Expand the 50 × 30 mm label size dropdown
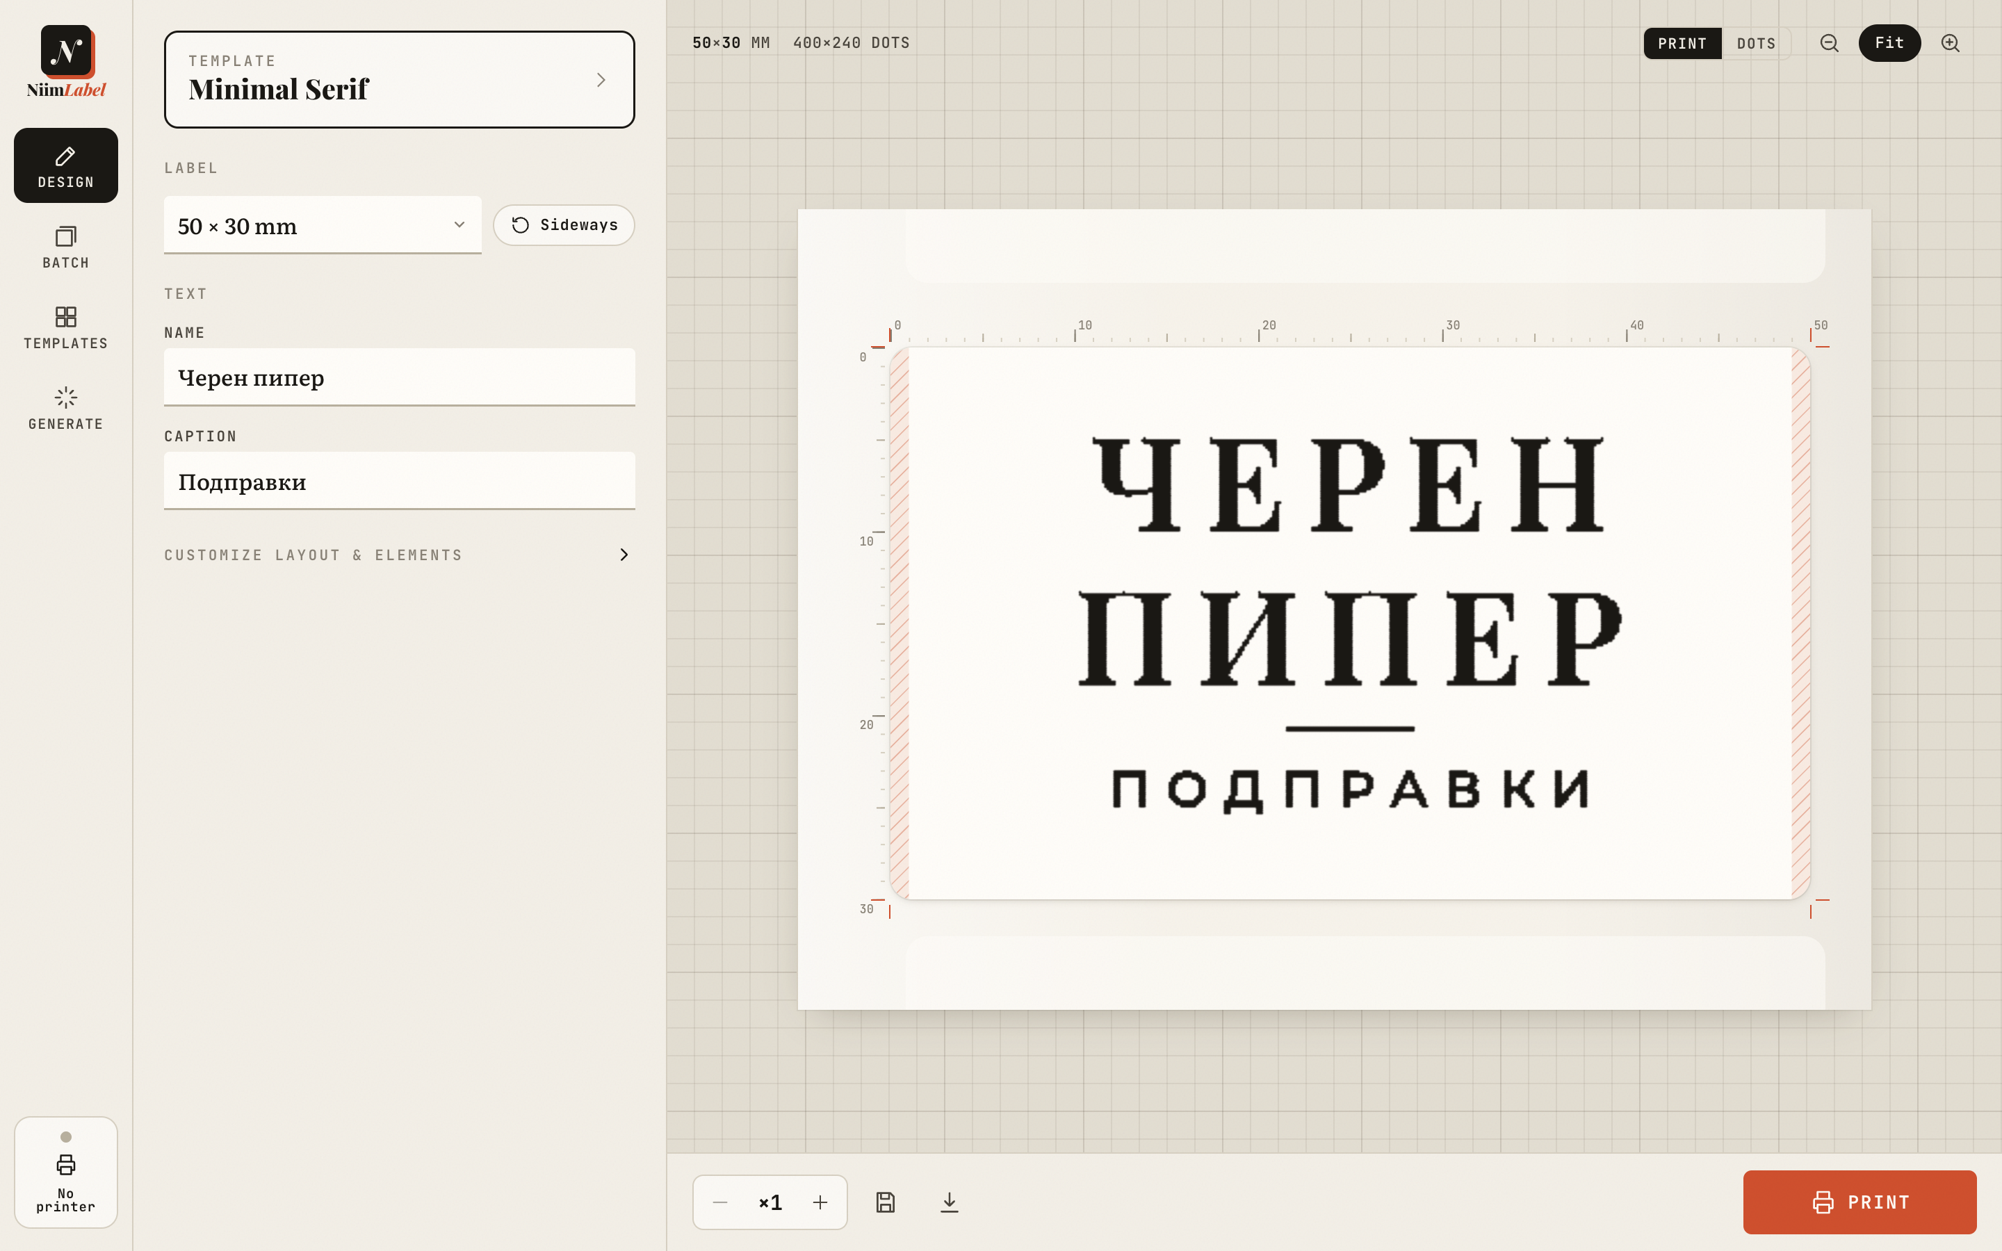2002x1251 pixels. click(x=323, y=225)
